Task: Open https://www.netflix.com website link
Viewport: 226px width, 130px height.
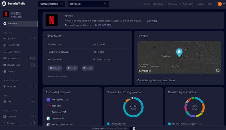Action: [x=79, y=25]
